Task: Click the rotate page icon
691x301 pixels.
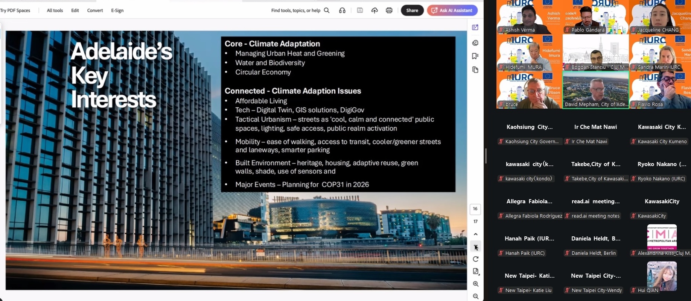Action: pos(476,259)
